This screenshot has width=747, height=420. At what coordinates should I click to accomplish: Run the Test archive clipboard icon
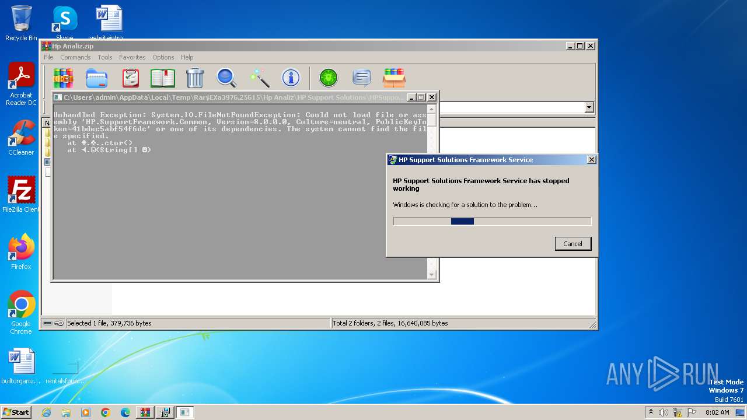point(130,78)
